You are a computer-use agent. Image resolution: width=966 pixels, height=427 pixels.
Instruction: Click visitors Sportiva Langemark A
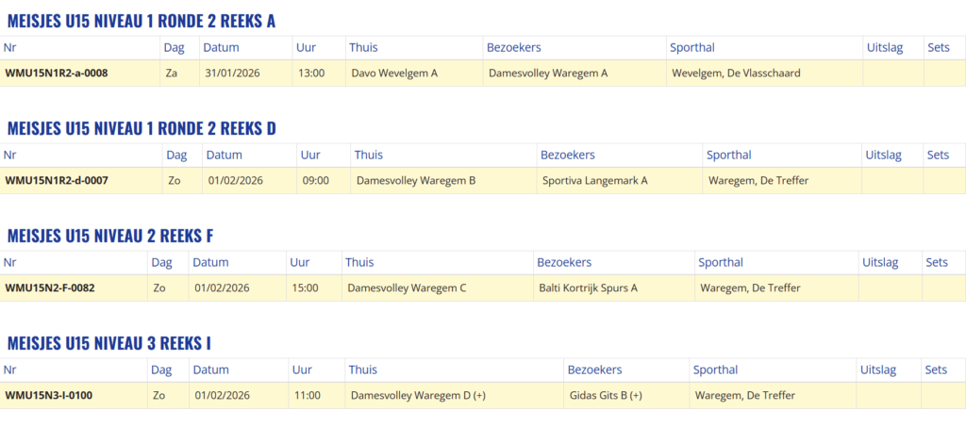(594, 180)
